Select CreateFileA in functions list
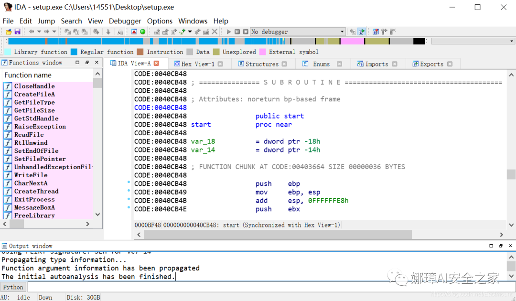The image size is (516, 301). tap(48, 94)
